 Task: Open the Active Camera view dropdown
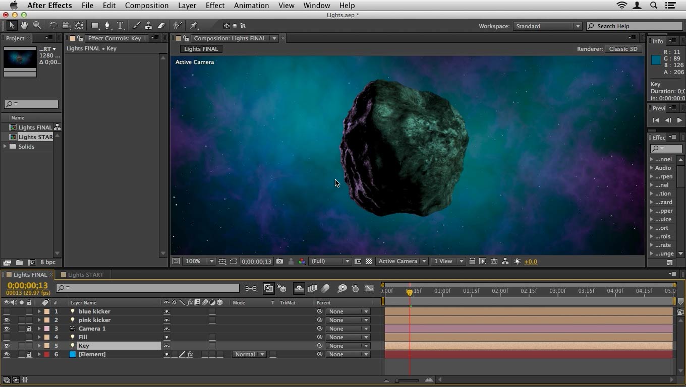[x=402, y=262]
